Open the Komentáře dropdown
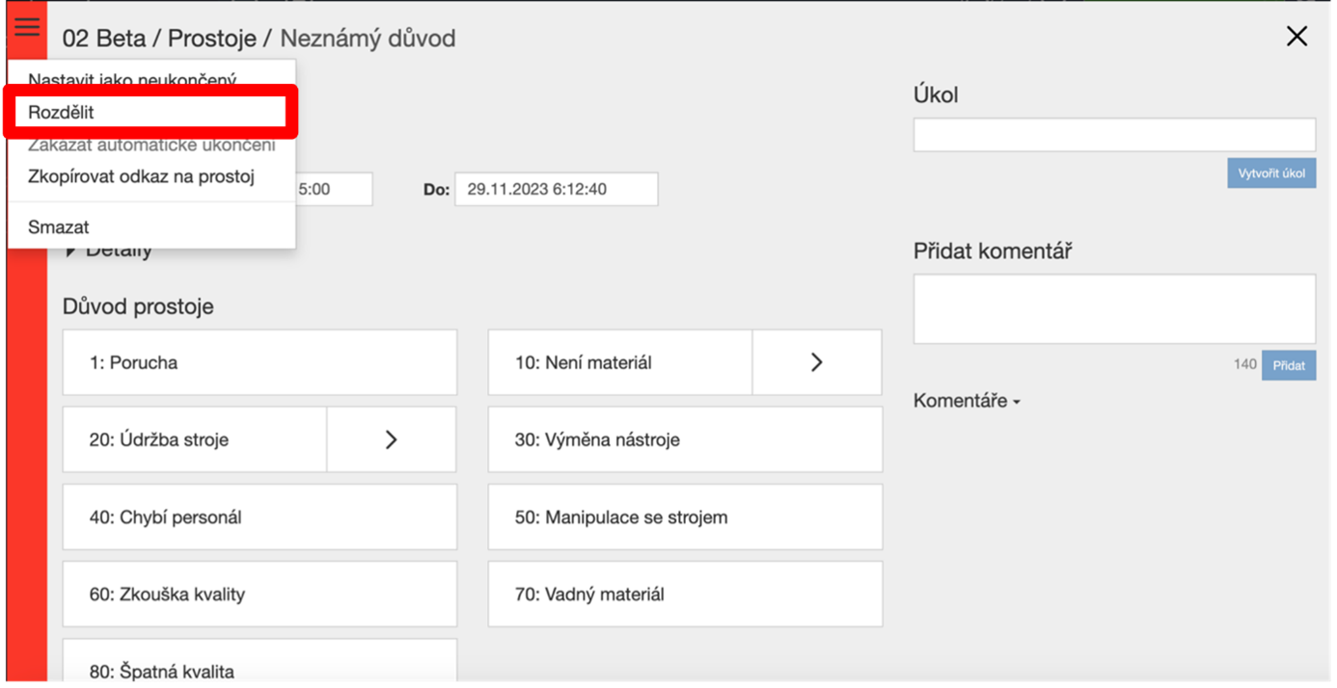Screen dimensions: 1337x688 coord(967,401)
